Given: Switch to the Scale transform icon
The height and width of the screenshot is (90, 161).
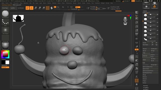Looking at the screenshot, I should 39,8.
